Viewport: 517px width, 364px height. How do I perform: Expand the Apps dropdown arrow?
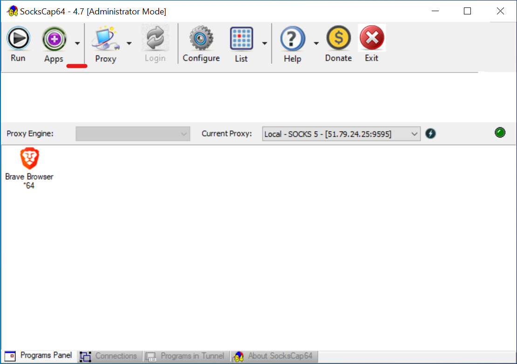pos(77,43)
